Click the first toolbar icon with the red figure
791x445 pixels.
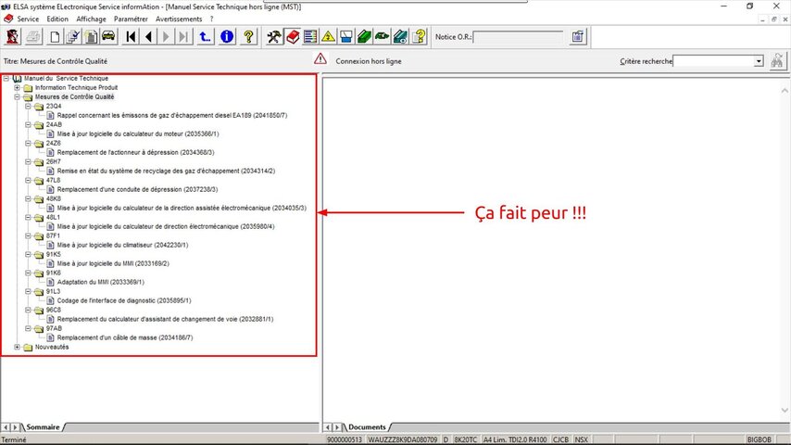13,37
